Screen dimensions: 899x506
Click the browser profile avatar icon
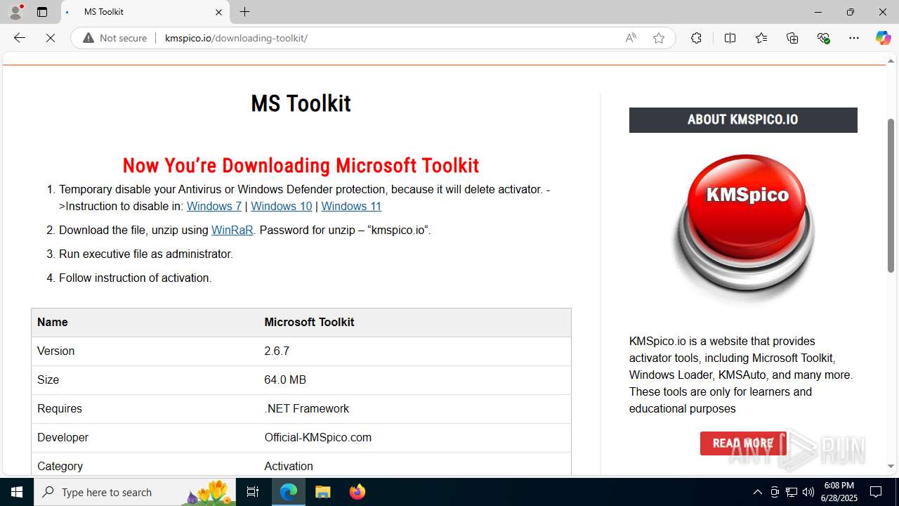pyautogui.click(x=15, y=12)
